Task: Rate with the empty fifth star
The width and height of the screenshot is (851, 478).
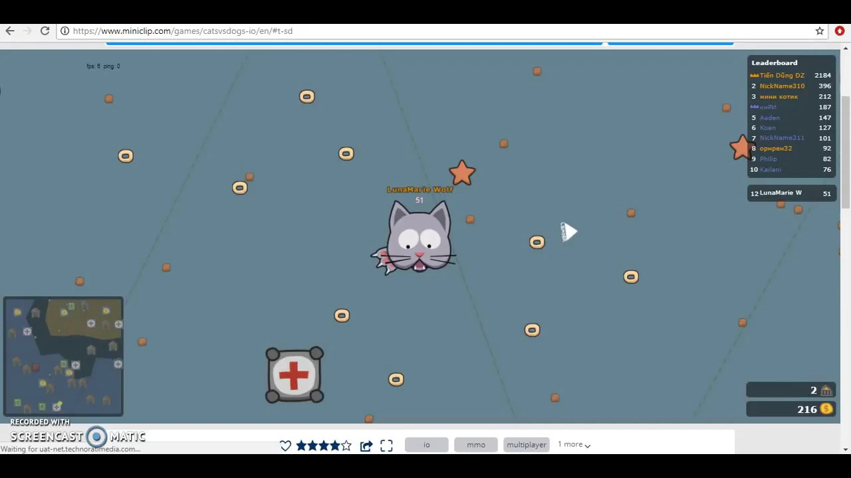Action: [x=346, y=445]
